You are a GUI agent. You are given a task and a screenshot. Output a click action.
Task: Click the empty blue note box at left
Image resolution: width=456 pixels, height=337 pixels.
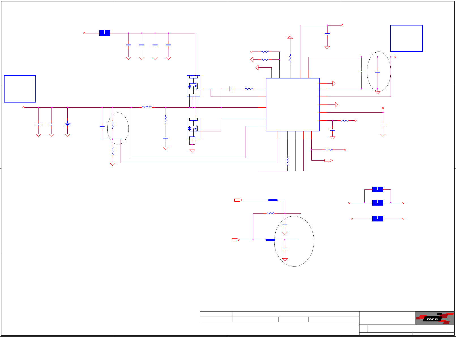[x=20, y=89]
